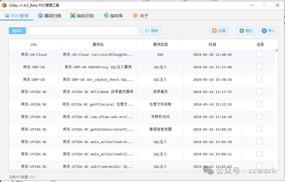This screenshot has width=285, height=182.
Task: Open the 漏洞扫描 tab
Action: pos(50,16)
